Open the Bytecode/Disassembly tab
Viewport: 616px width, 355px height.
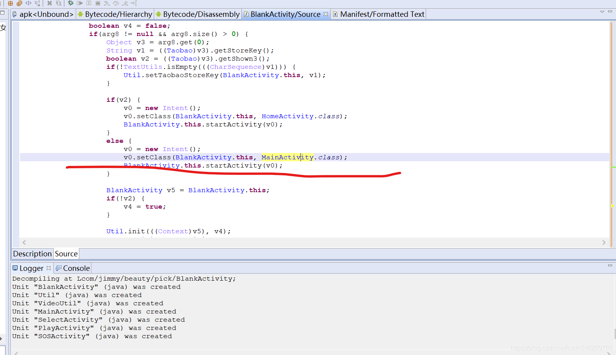tap(198, 14)
